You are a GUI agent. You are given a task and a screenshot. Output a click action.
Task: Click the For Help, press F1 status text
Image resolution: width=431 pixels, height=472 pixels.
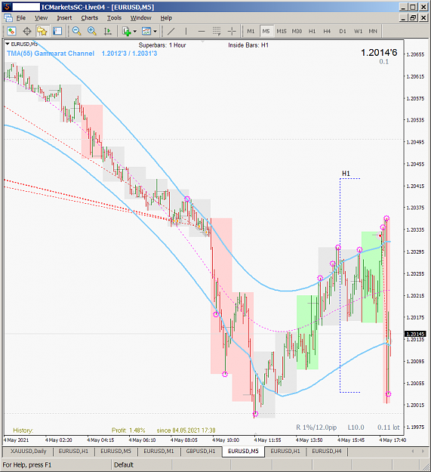[x=27, y=464]
